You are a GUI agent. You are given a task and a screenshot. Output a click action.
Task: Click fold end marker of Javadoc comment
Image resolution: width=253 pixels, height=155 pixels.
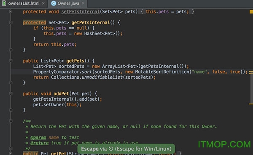11,148
